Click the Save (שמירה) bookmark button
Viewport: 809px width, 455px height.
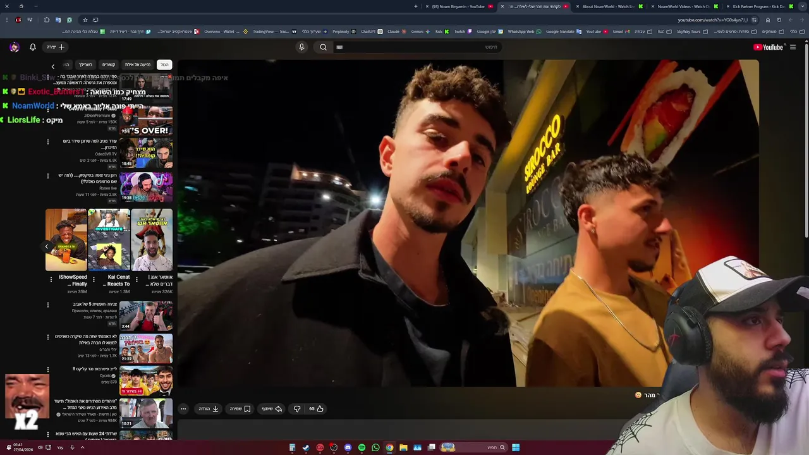tap(240, 409)
